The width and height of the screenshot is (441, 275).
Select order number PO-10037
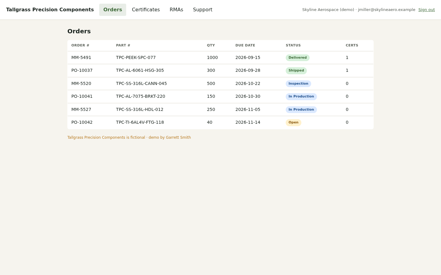[x=82, y=70]
